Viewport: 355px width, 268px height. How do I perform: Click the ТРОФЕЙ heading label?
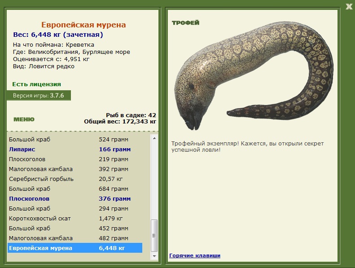tap(186, 22)
